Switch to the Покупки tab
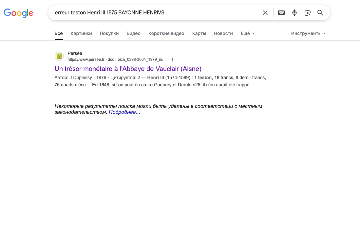 (x=109, y=33)
